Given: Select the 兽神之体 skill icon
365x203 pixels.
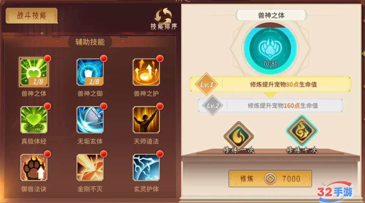Looking at the screenshot, I should point(34,72).
